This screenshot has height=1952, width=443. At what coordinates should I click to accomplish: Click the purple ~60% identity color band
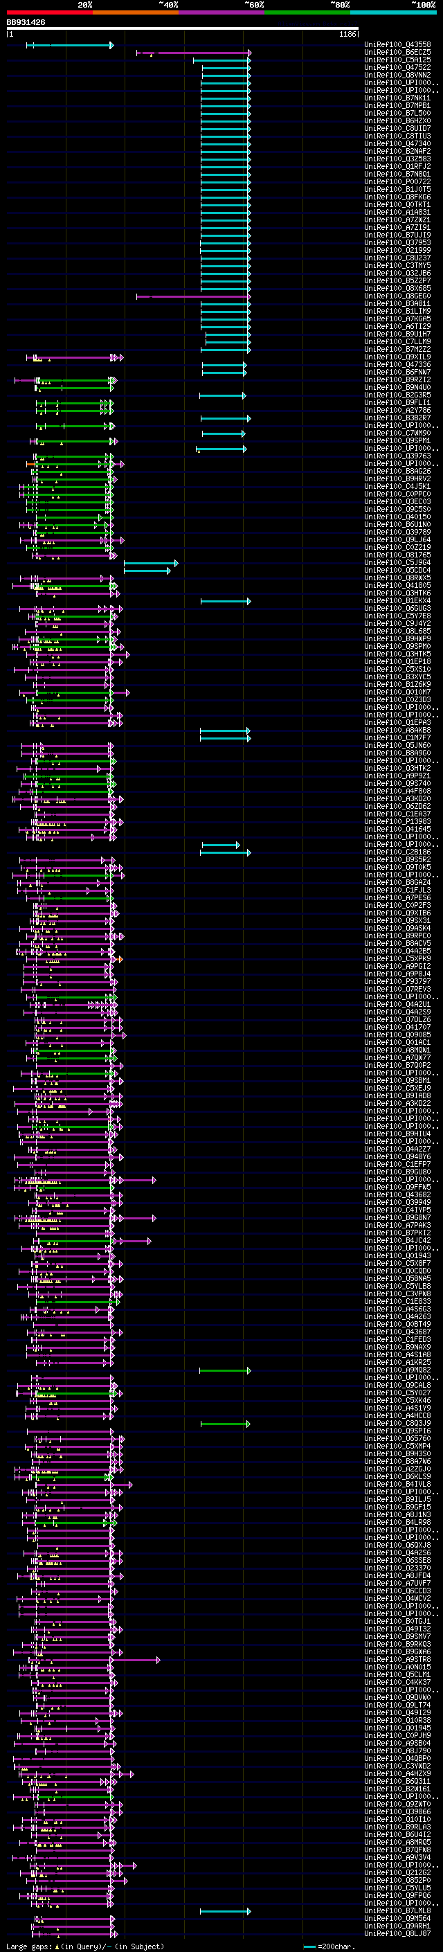pyautogui.click(x=222, y=12)
